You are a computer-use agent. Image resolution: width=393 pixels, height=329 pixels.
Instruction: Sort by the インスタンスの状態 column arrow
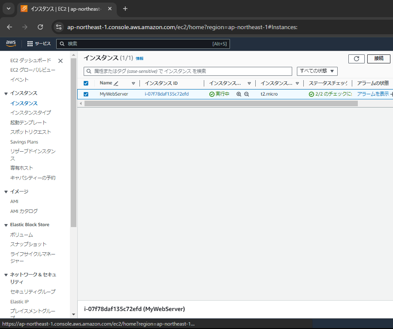(x=249, y=84)
